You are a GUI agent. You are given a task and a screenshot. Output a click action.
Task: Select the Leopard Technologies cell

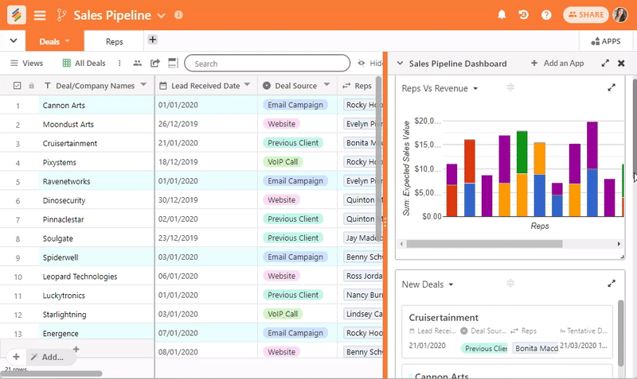point(96,277)
